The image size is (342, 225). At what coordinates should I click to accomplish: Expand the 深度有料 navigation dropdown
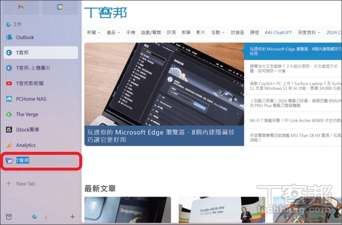point(309,32)
